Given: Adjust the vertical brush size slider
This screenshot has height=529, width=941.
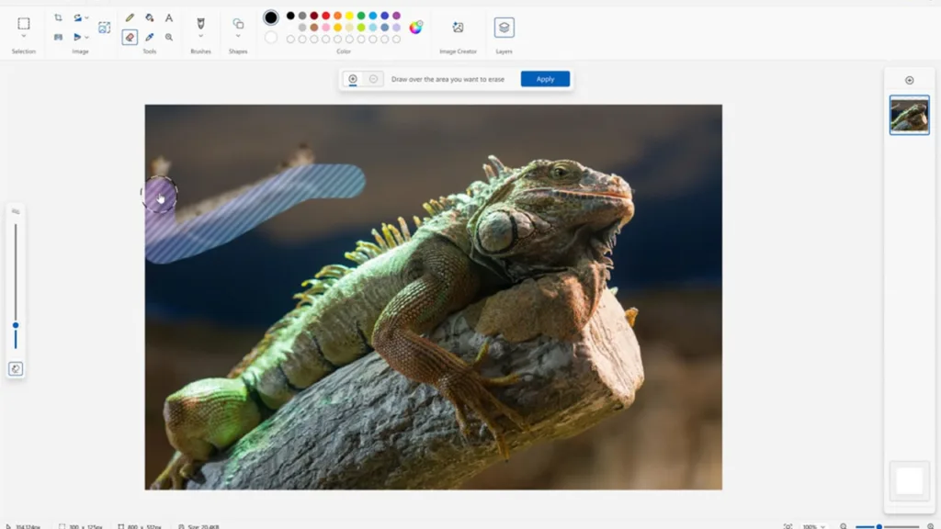Looking at the screenshot, I should pos(16,325).
